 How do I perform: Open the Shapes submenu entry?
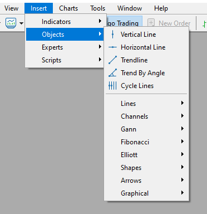(146, 168)
